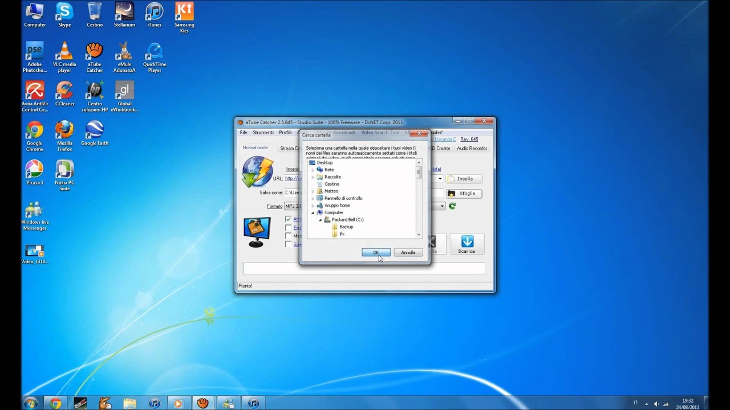Open the File menu in aTube Catcher
Image resolution: width=730 pixels, height=410 pixels.
[x=244, y=132]
